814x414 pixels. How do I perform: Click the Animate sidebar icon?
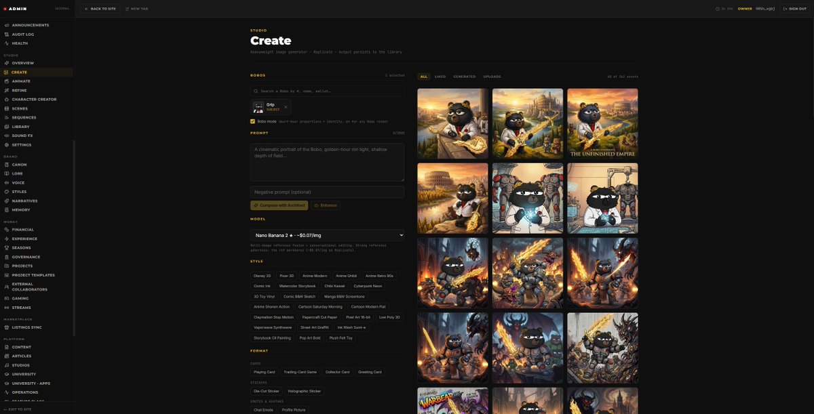tap(6, 81)
